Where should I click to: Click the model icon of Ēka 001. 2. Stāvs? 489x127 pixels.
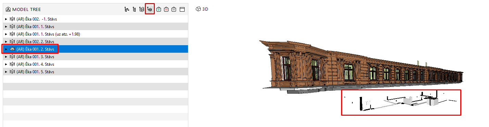pyautogui.click(x=12, y=49)
